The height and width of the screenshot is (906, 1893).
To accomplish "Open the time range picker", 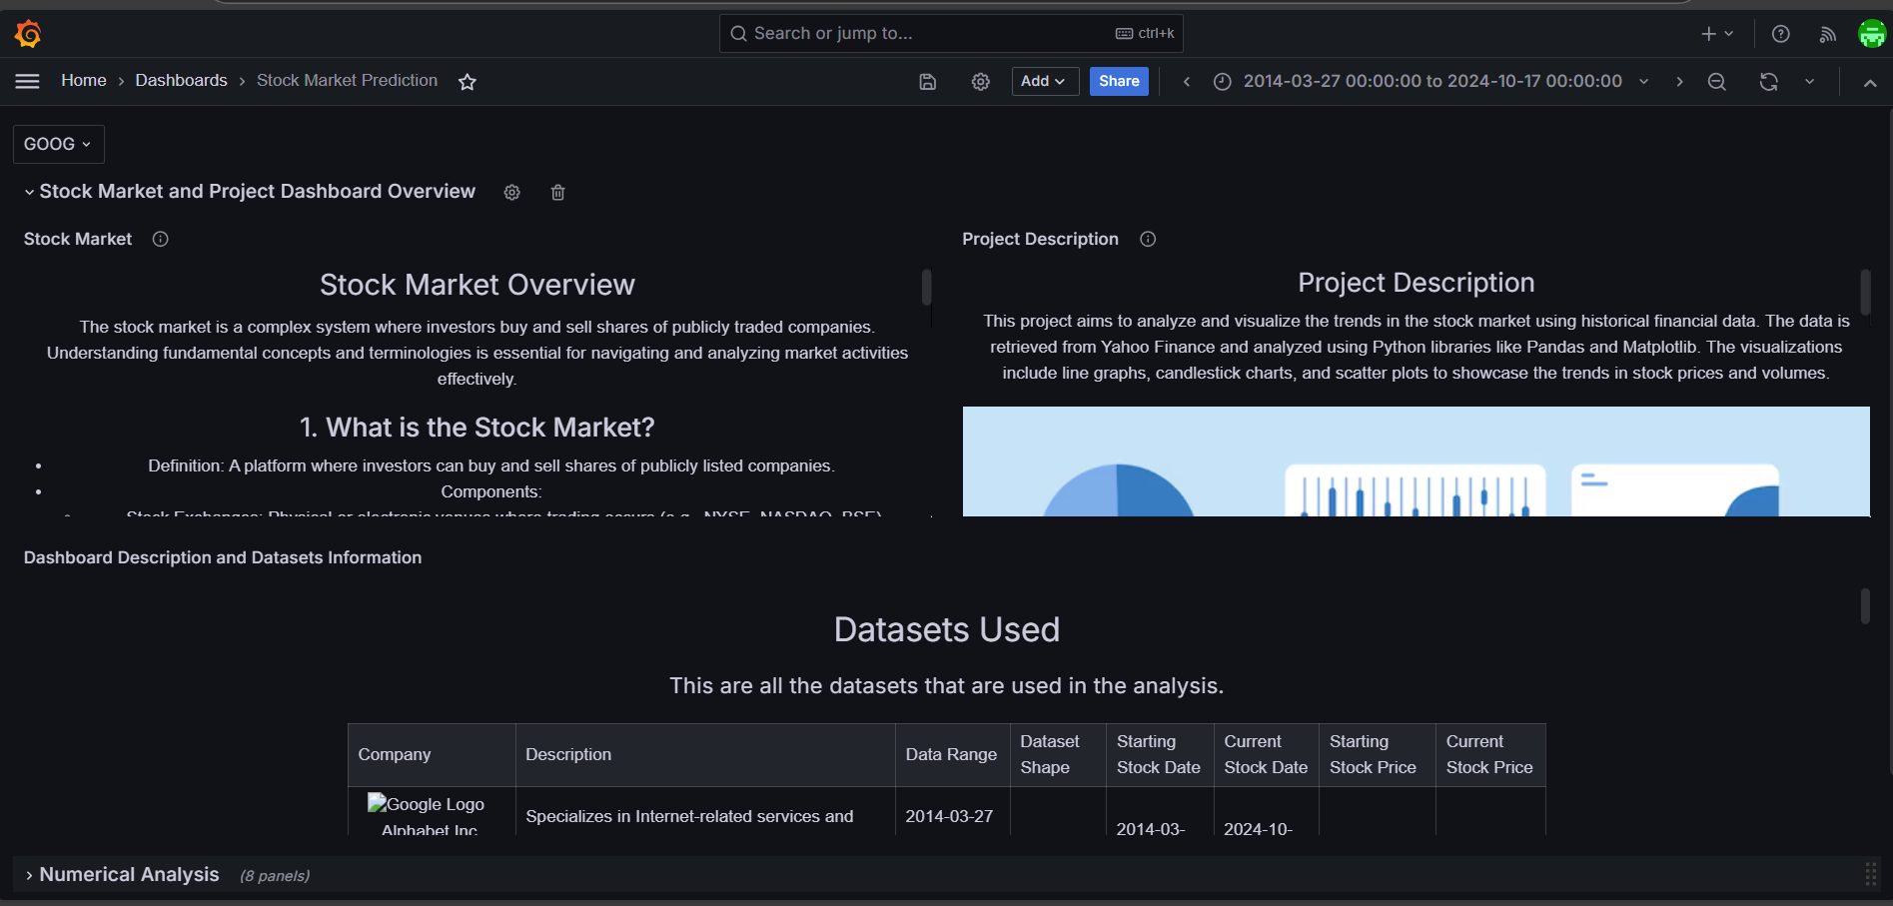I will point(1430,81).
